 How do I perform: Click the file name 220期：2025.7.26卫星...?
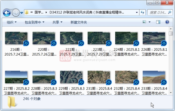(44, 52)
